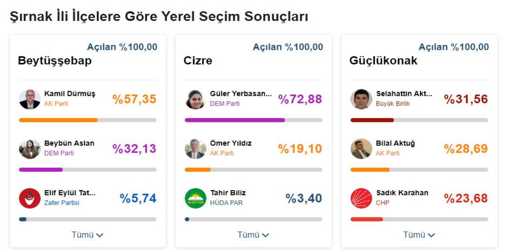
Task: Click Selahattin Akt...'s candidate photo
Action: coord(361,99)
